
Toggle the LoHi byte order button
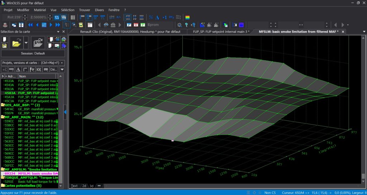click(x=112, y=17)
